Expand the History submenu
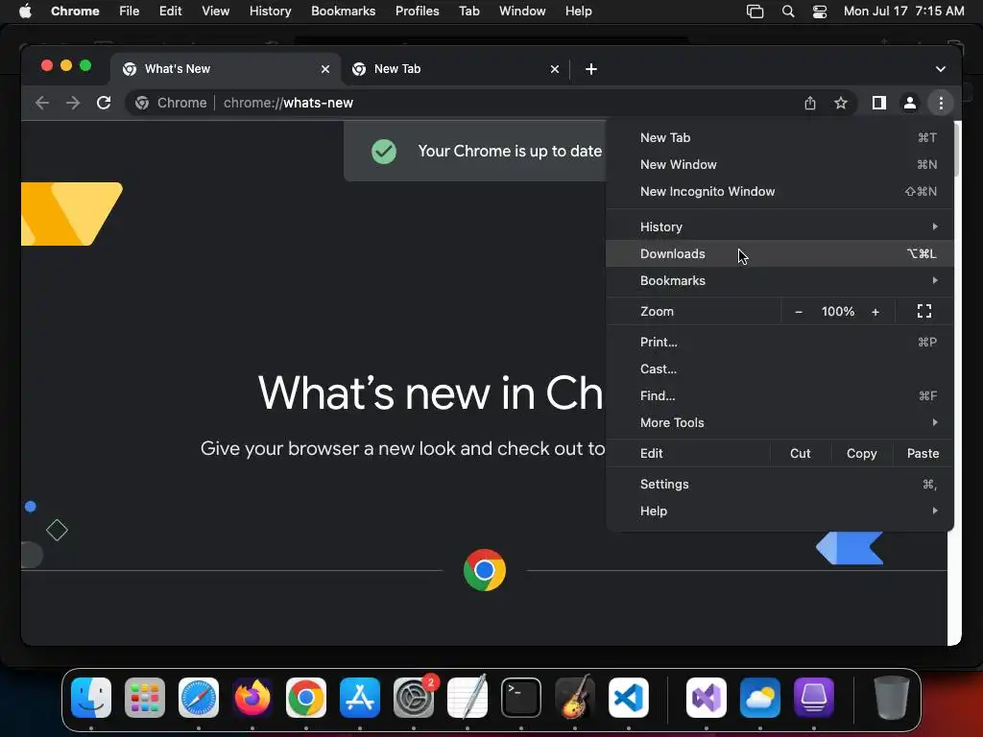 pos(779,226)
